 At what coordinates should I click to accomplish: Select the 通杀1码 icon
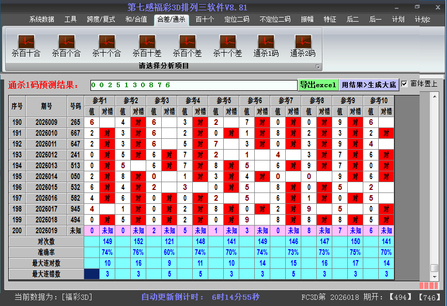[266, 42]
